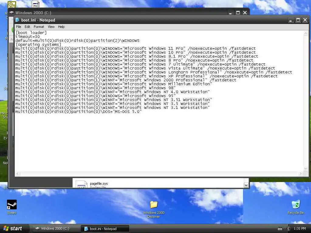311x233 pixels.
Task: Click the Windows 7 Ultimate entry line
Action: [140, 64]
